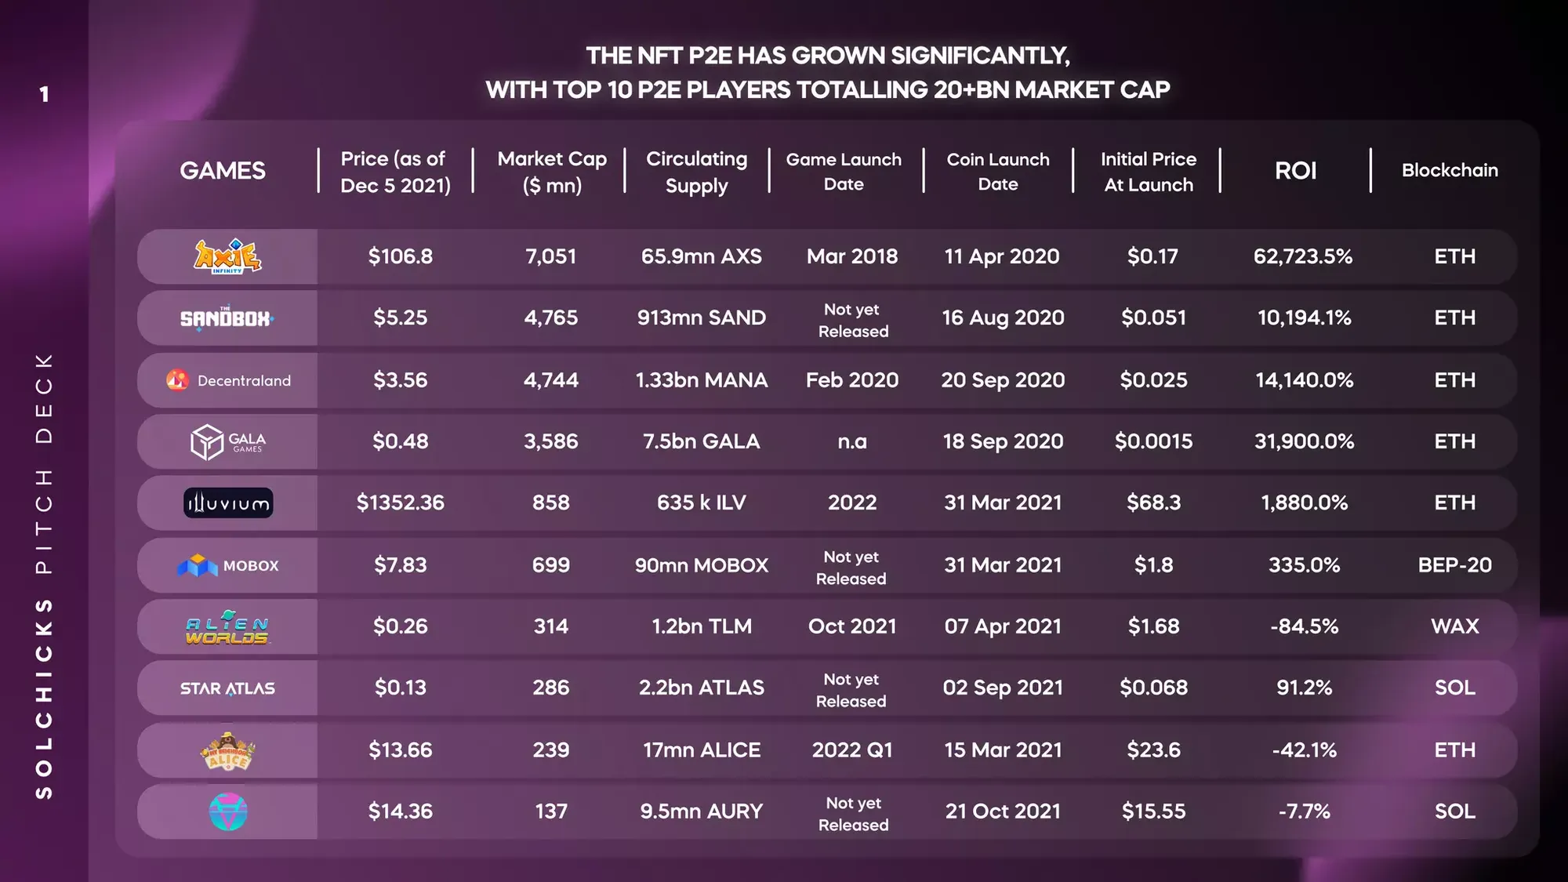This screenshot has width=1568, height=882.
Task: Select the slide title heading text
Action: point(828,72)
